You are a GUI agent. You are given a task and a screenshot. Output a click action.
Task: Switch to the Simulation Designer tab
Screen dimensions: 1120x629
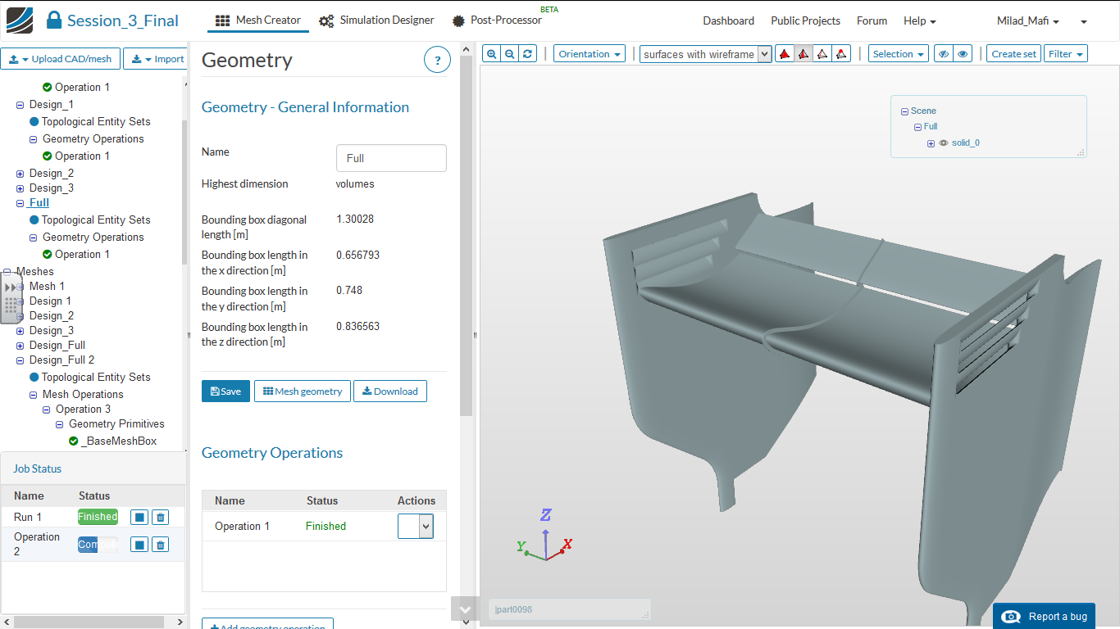(376, 20)
